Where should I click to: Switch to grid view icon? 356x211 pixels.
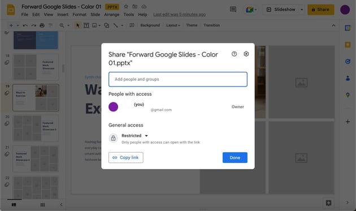pyautogui.click(x=42, y=205)
